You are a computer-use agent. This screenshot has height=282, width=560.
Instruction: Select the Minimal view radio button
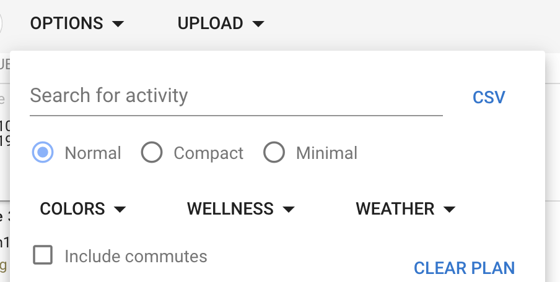[274, 153]
